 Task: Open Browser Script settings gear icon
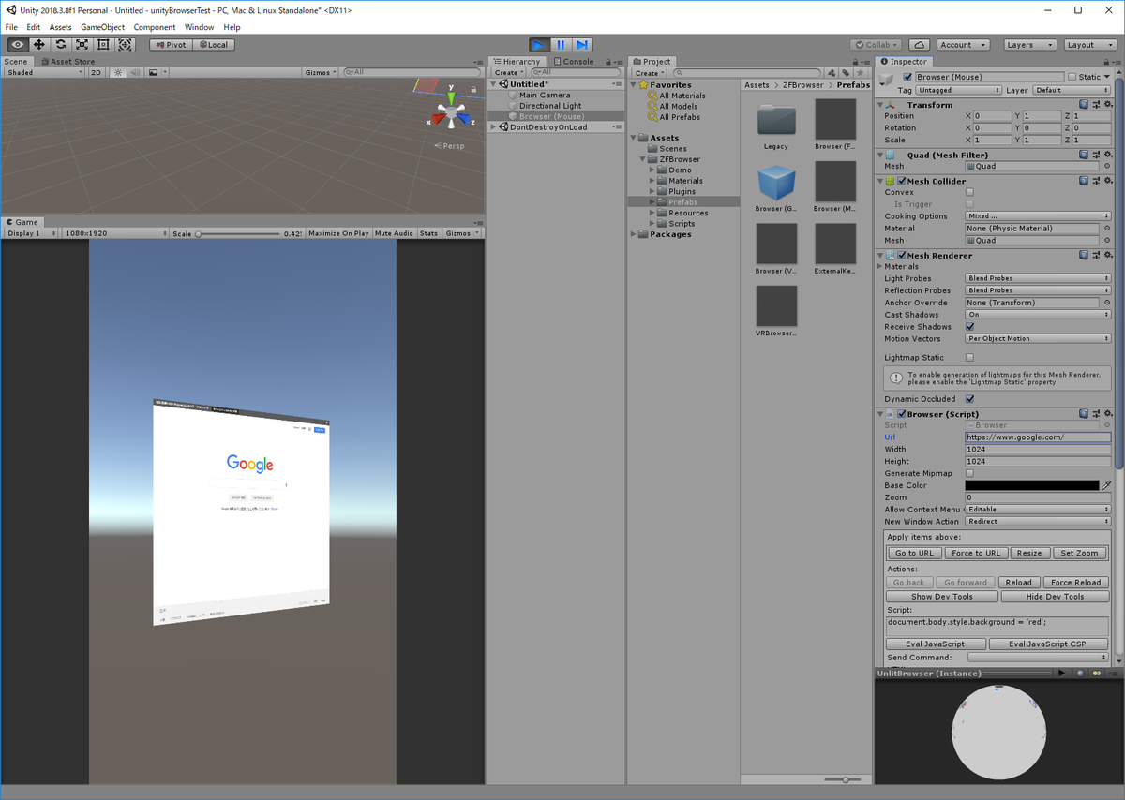click(x=1107, y=413)
